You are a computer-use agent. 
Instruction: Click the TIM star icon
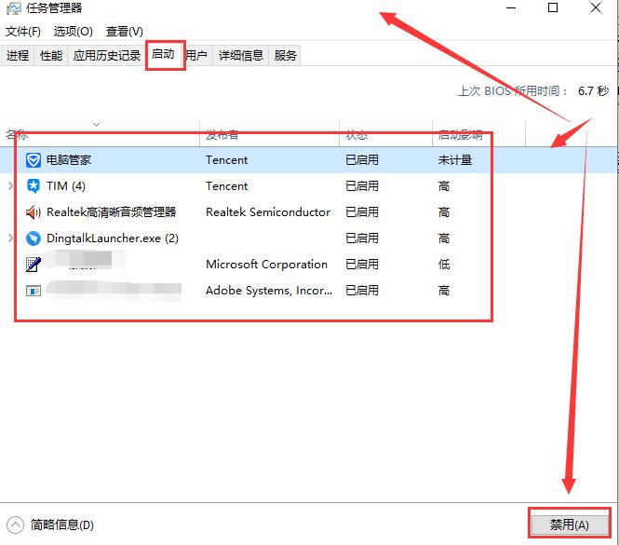pyautogui.click(x=34, y=186)
